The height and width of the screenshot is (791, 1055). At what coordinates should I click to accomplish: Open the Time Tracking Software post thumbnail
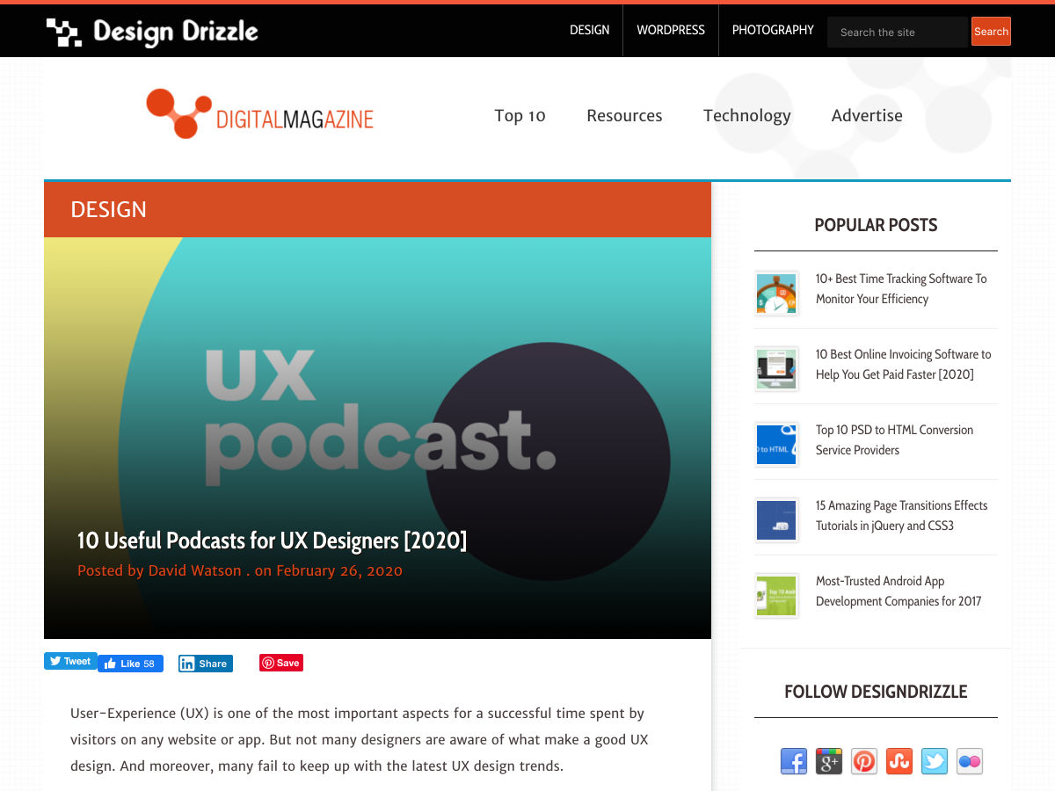click(x=776, y=294)
